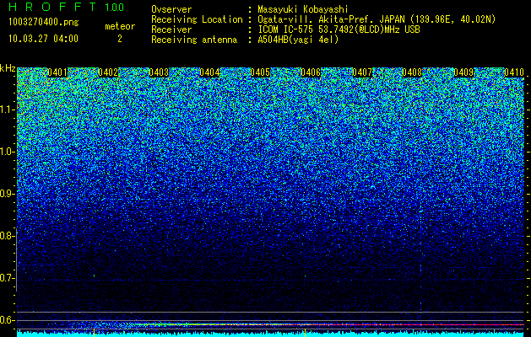Screen dimensions: 531x337
Task: Click the Ovserver field label
Action: point(171,9)
